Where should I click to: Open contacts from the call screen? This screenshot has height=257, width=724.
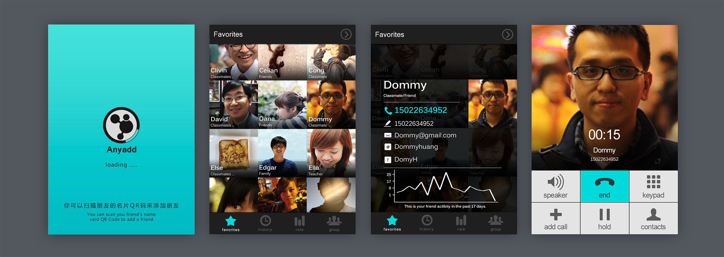pyautogui.click(x=653, y=218)
